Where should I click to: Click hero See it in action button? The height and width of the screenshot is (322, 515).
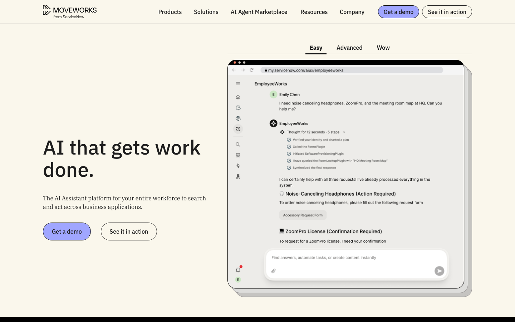[x=129, y=231]
